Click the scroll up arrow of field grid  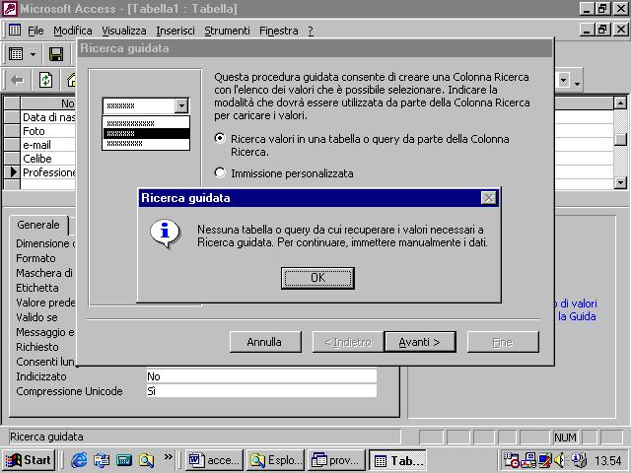[620, 102]
